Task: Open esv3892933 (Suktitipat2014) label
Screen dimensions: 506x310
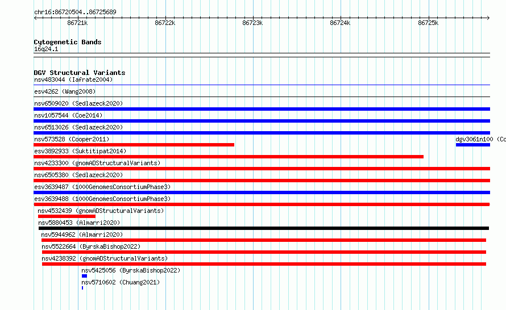Action: click(x=80, y=151)
